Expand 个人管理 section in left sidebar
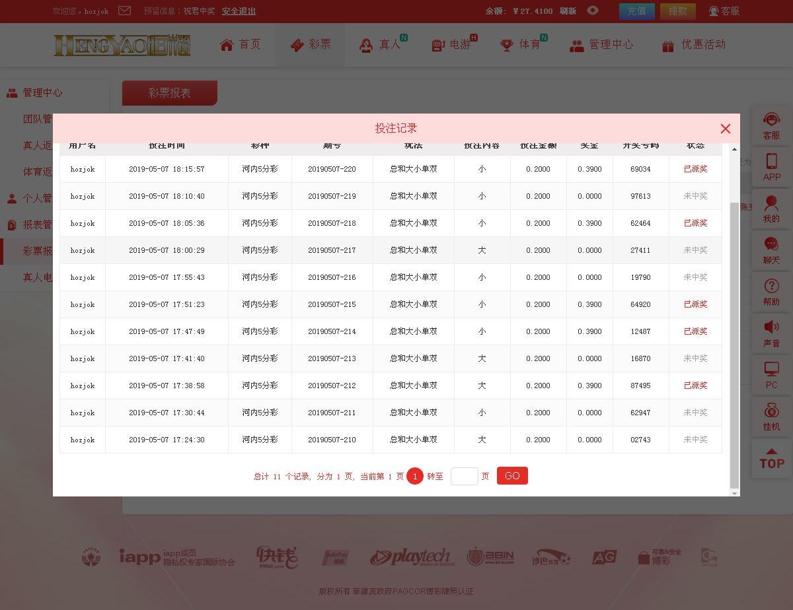 point(29,198)
